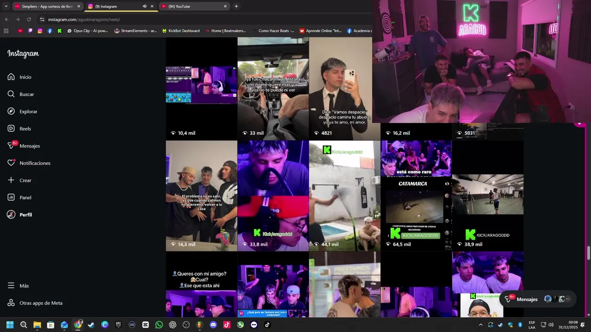Viewport: 591px width, 332px height.
Task: Open File Explorer from the taskbar
Action: [x=37, y=325]
